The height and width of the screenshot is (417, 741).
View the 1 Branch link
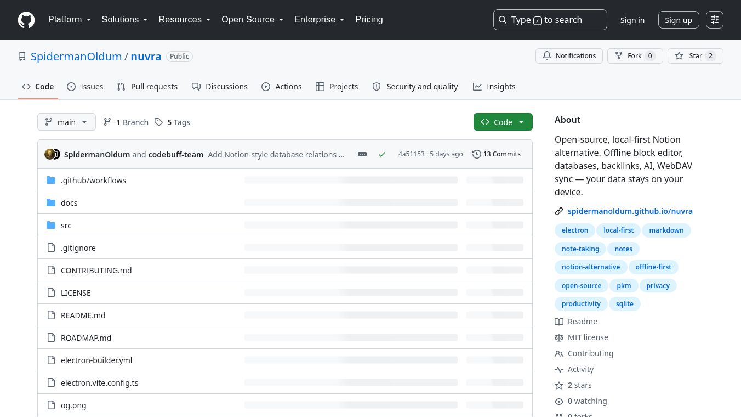pyautogui.click(x=126, y=122)
